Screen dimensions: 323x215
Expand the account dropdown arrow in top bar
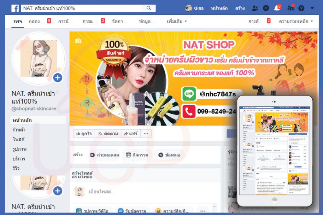[312, 8]
